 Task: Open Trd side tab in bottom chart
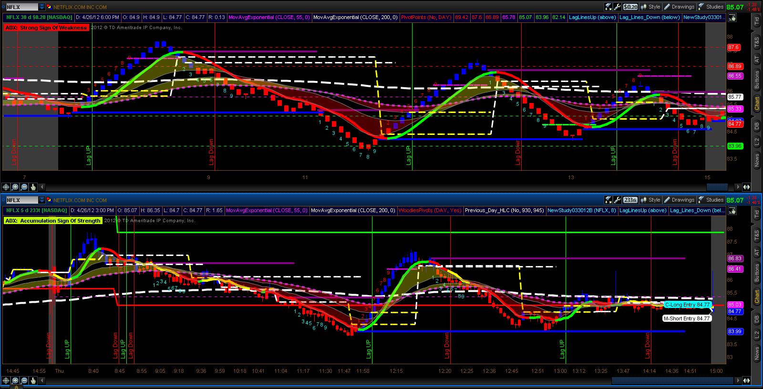pyautogui.click(x=757, y=214)
